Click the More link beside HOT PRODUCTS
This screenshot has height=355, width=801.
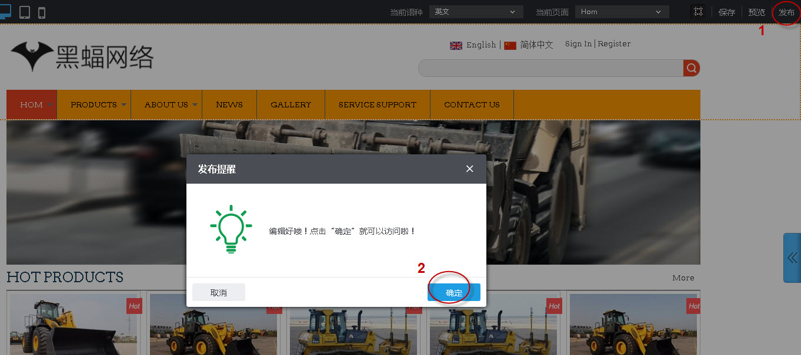click(x=683, y=278)
